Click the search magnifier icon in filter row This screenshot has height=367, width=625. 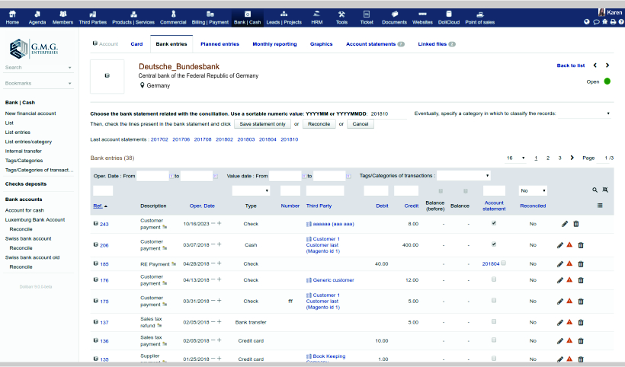[x=595, y=190]
